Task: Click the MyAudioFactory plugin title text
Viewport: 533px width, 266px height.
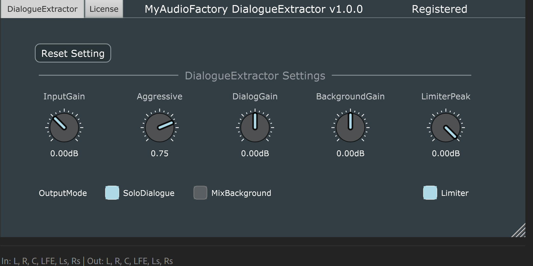Action: click(x=253, y=9)
